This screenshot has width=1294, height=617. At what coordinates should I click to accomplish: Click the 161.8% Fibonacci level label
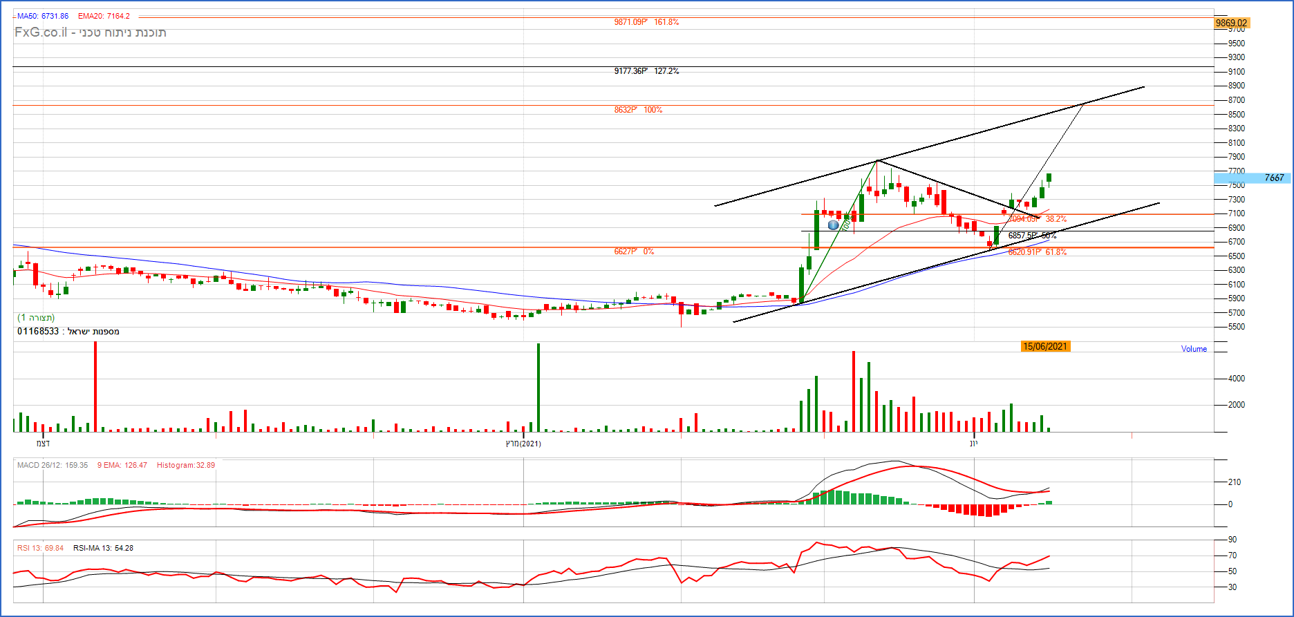tap(646, 22)
